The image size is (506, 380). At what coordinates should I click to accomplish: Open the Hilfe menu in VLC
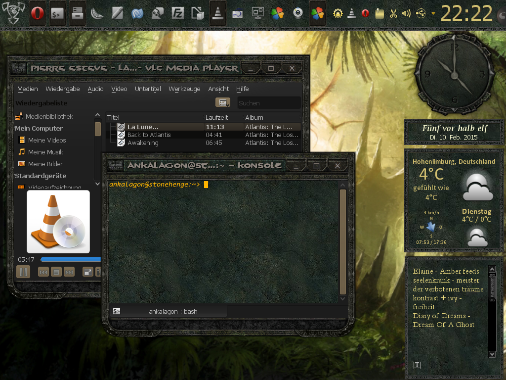pos(242,89)
